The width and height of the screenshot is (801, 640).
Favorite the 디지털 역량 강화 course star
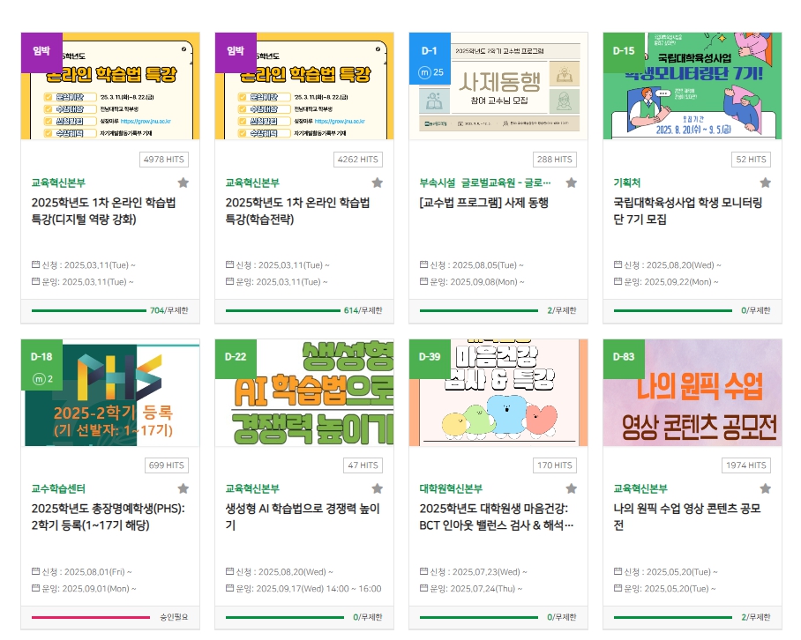(183, 183)
